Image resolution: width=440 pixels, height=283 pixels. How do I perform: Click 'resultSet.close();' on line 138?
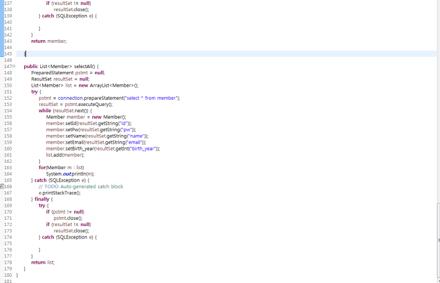tap(71, 9)
